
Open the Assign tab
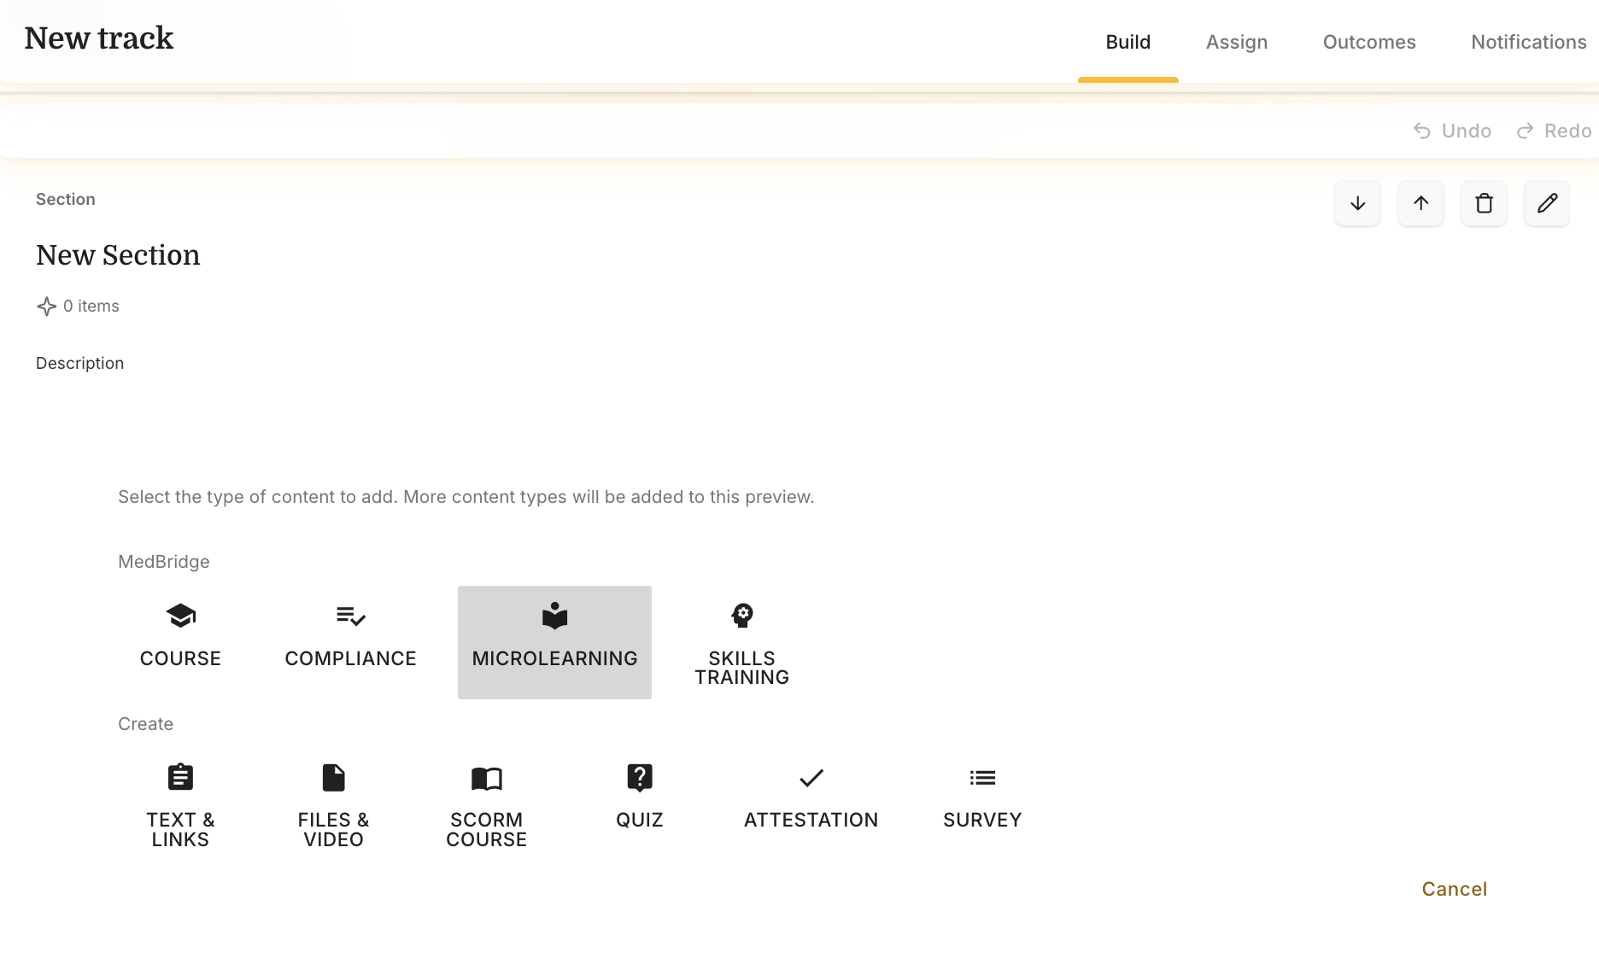pyautogui.click(x=1236, y=42)
